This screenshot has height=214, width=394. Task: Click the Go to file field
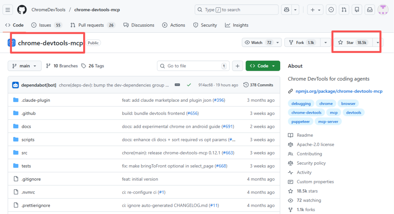click(x=193, y=66)
